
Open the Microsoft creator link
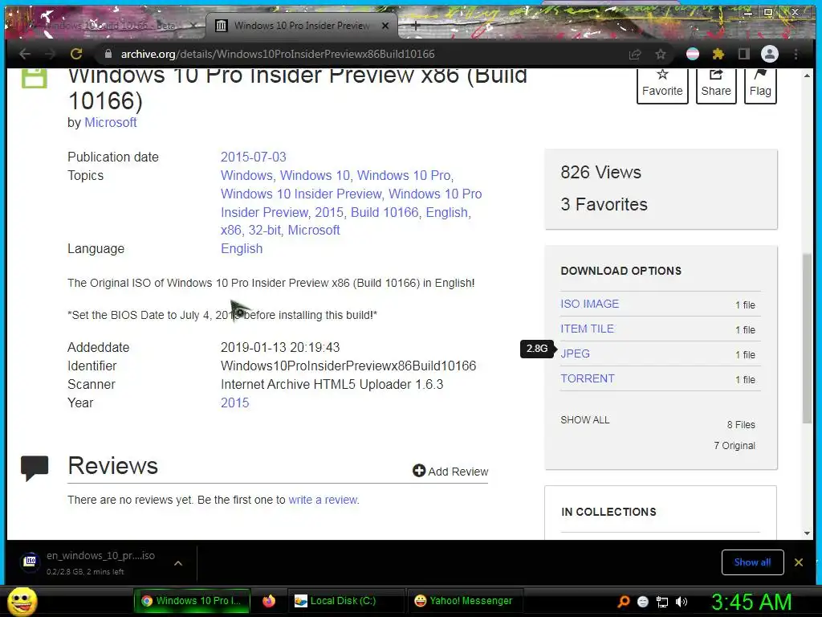point(111,122)
